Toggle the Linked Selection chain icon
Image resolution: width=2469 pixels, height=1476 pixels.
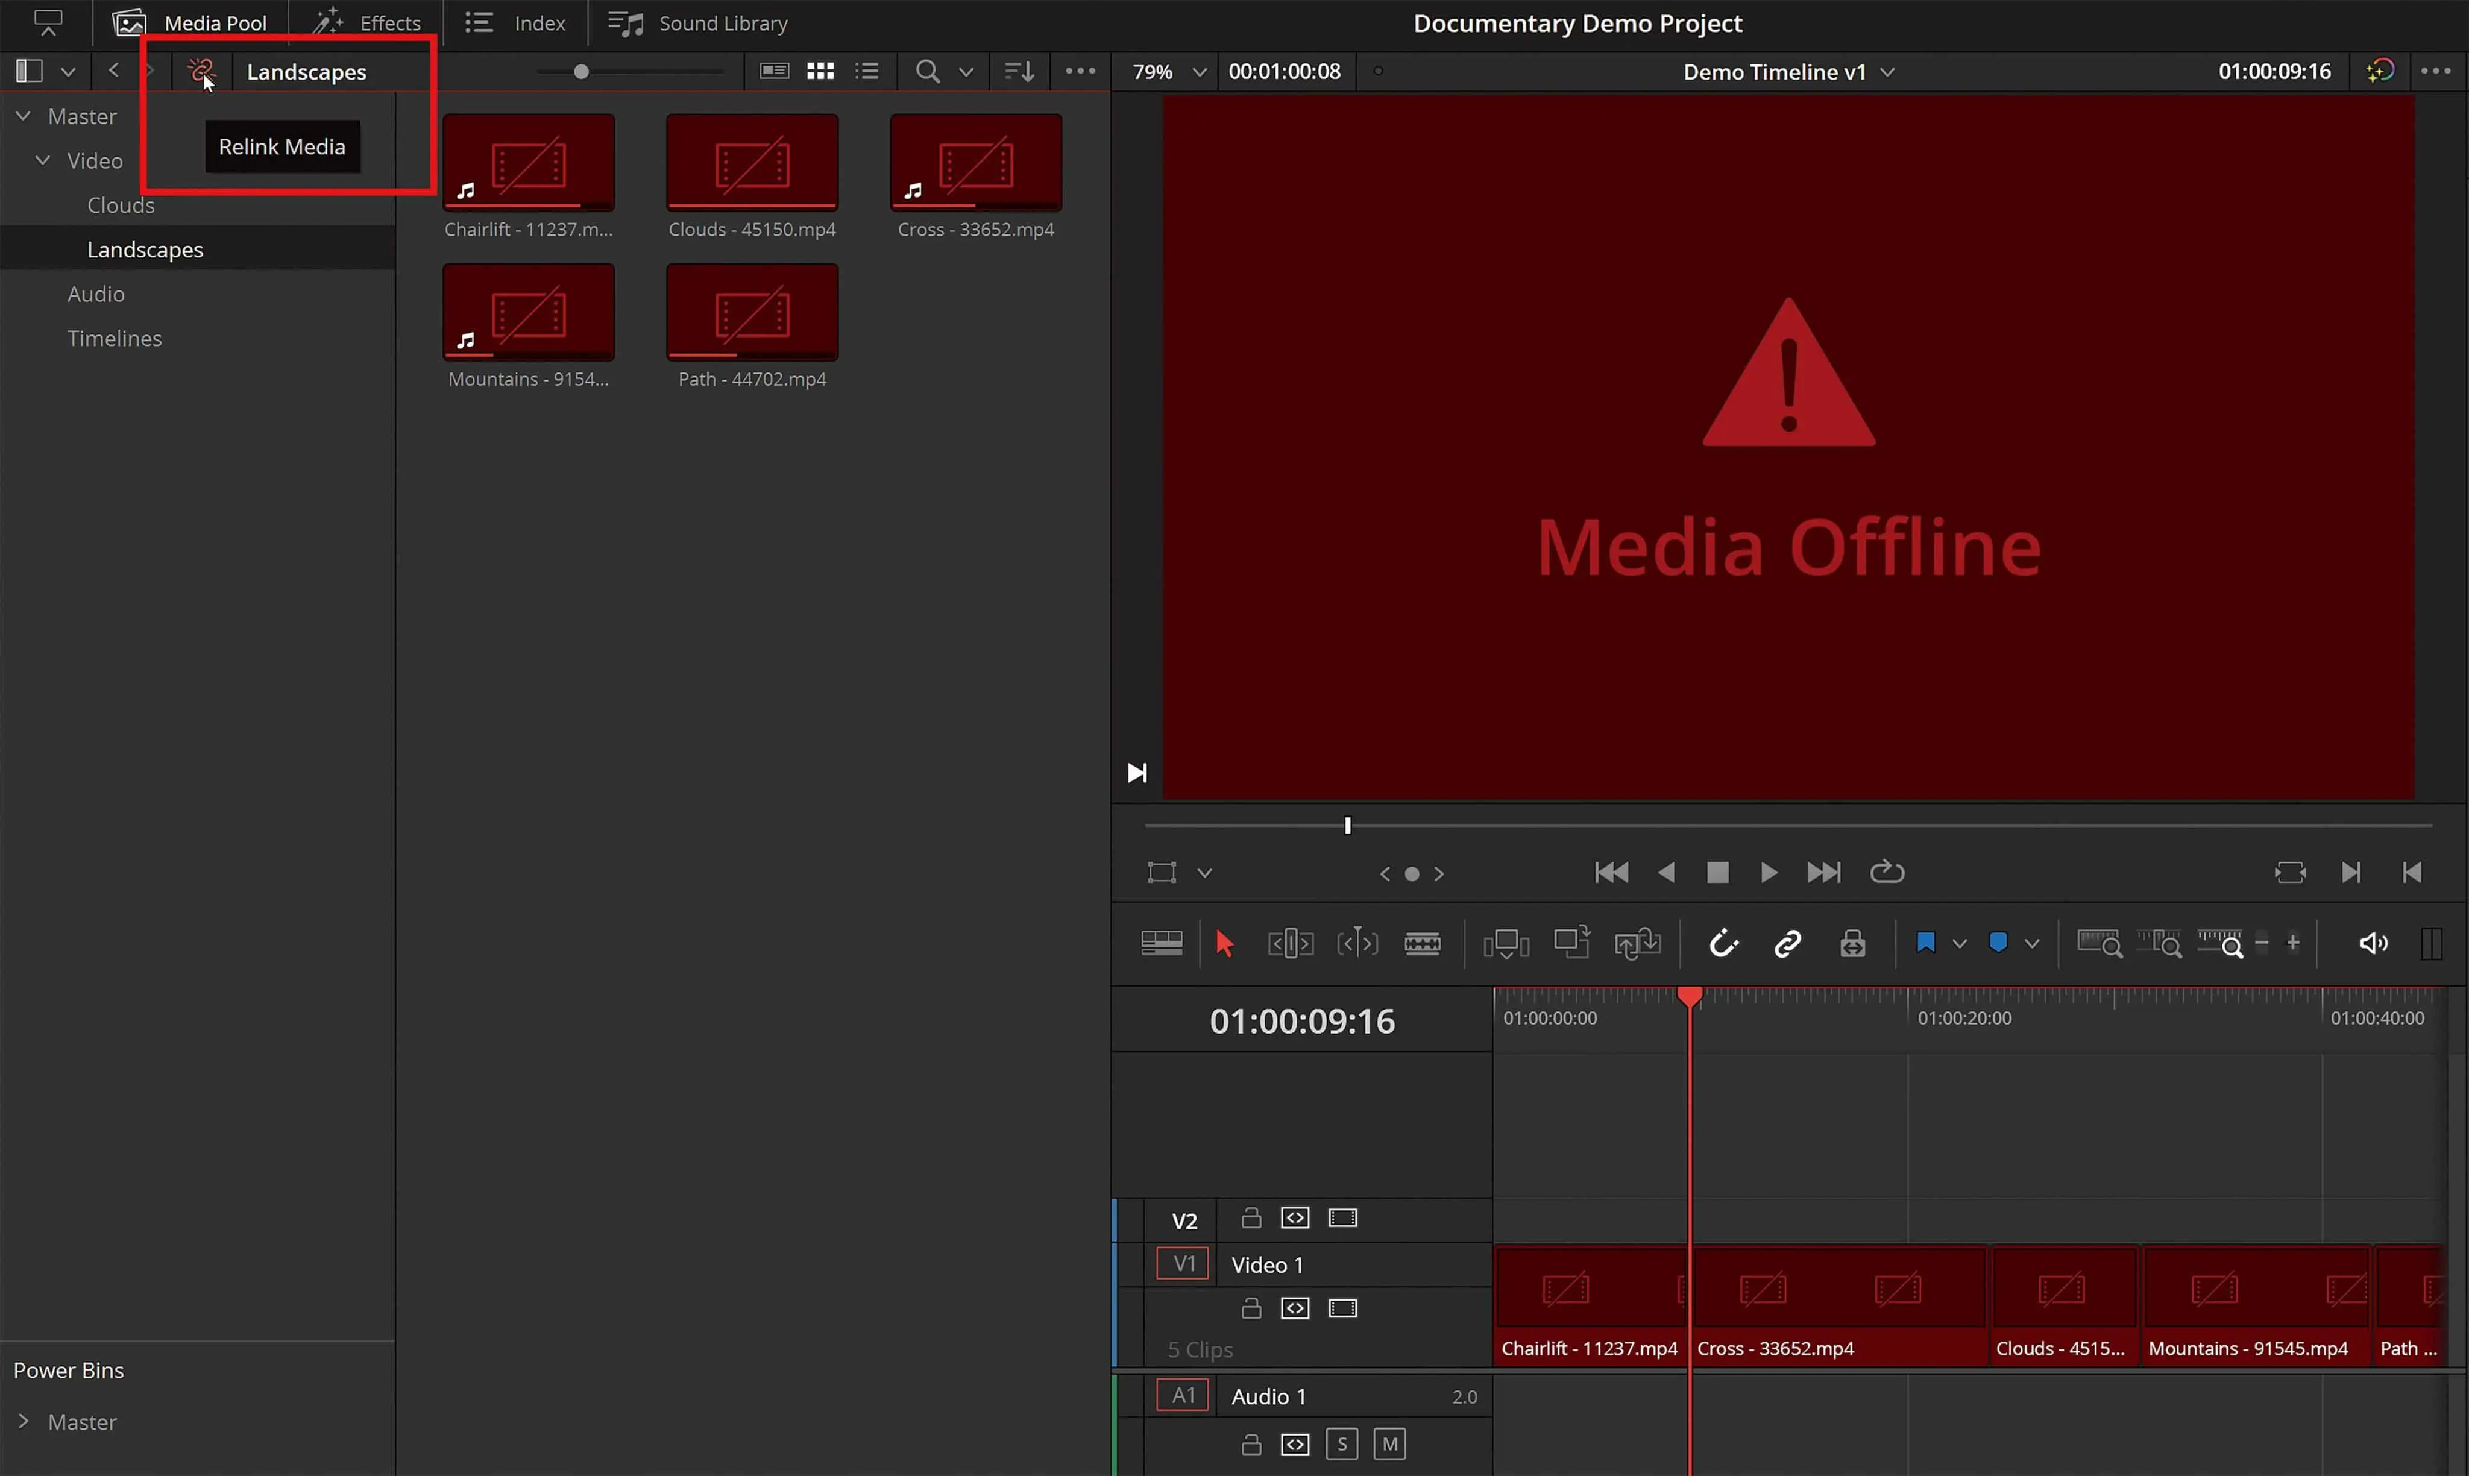(1787, 943)
